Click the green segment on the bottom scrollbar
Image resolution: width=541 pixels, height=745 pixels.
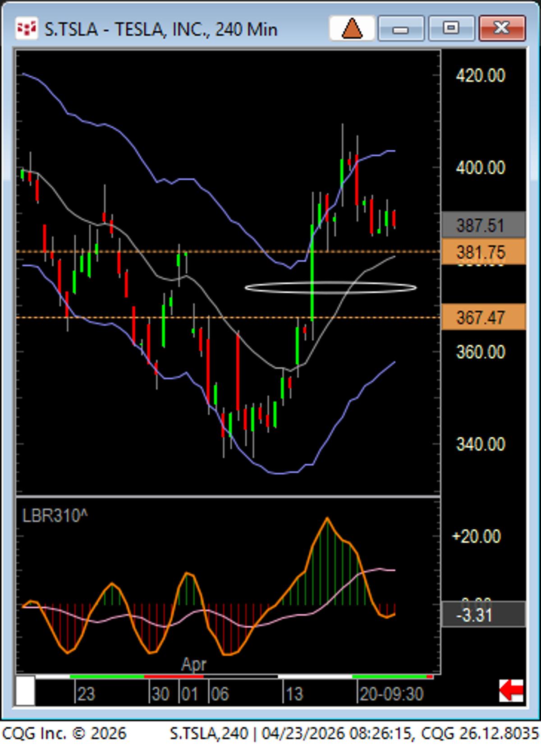pos(106,676)
